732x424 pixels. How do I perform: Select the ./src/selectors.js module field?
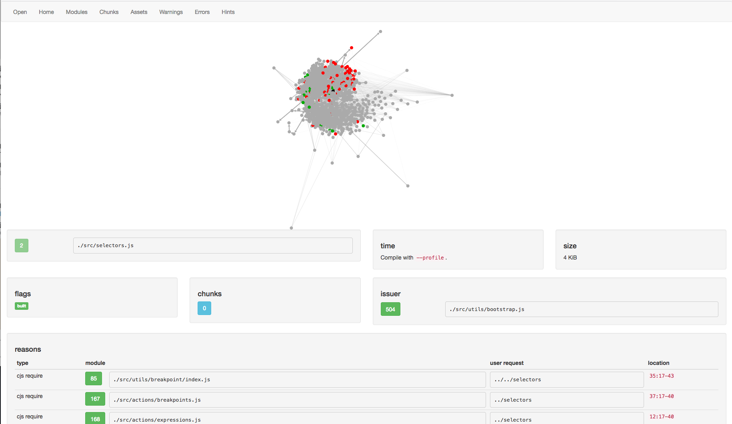[213, 246]
